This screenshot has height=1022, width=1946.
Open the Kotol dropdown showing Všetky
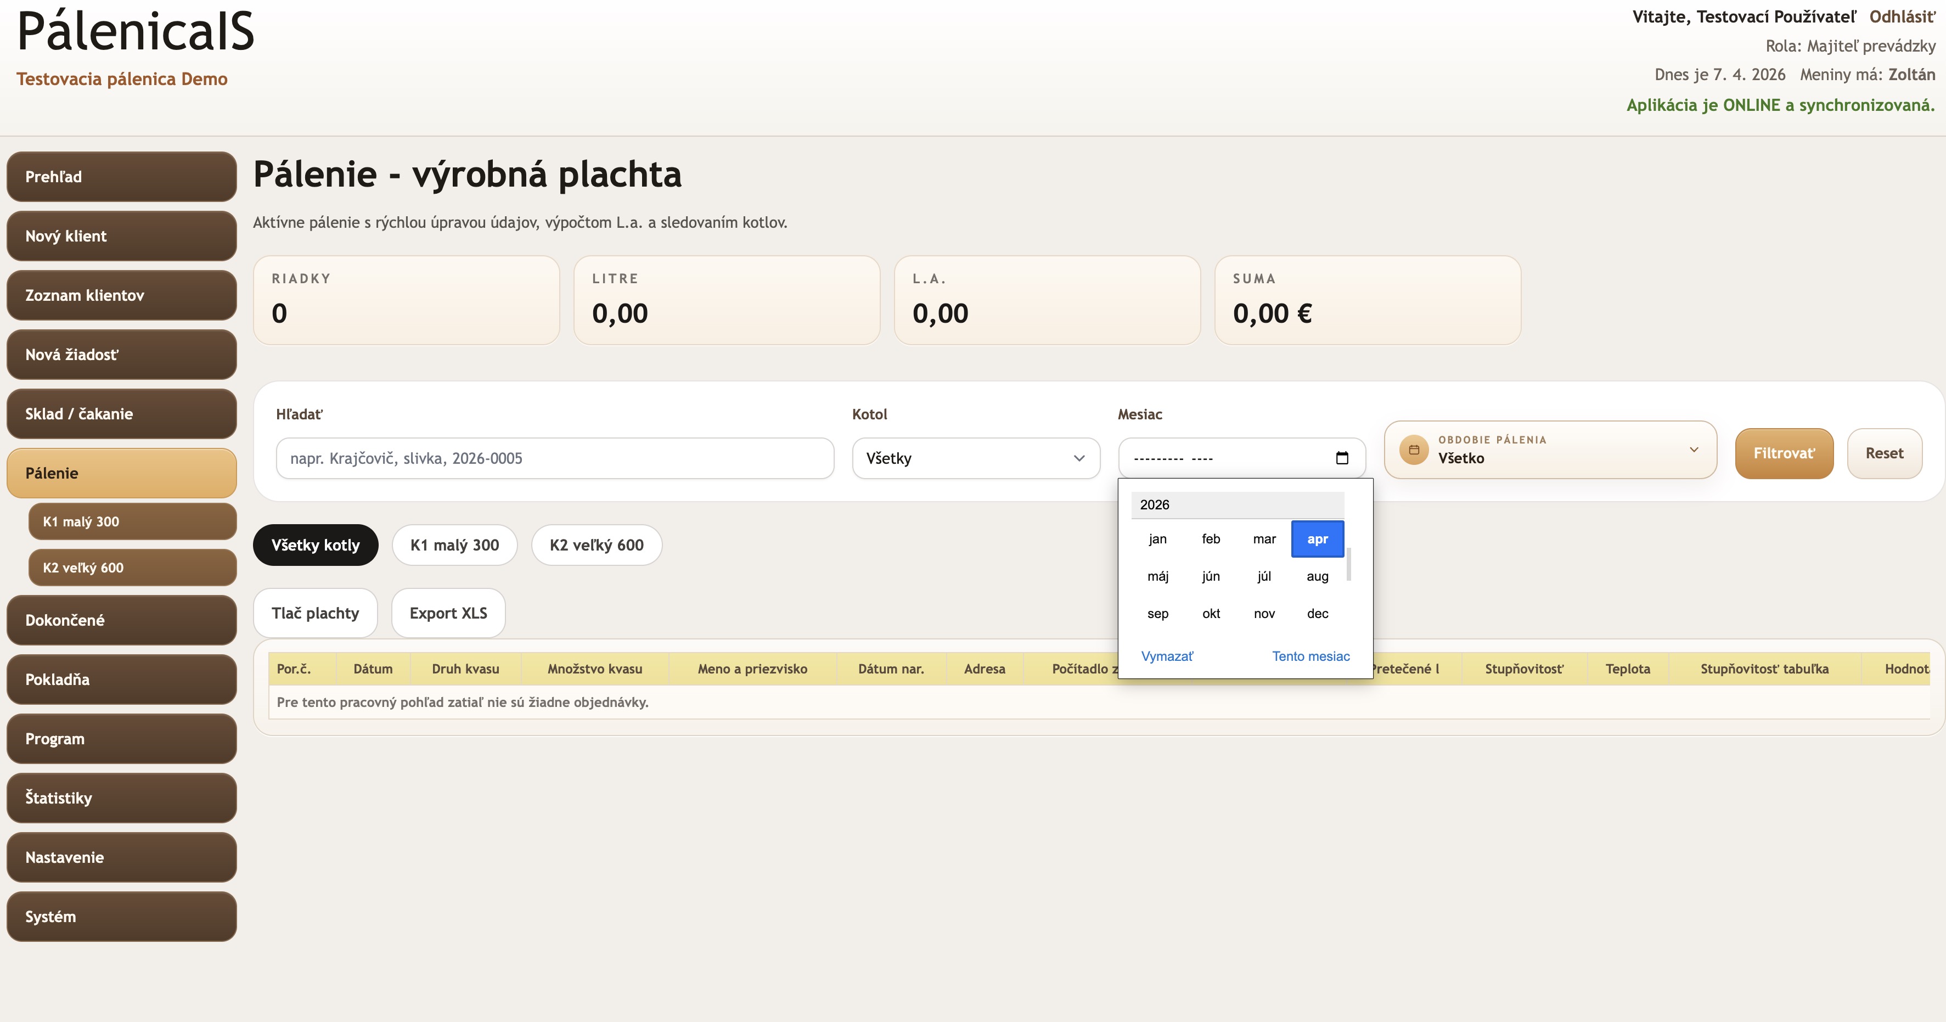975,458
